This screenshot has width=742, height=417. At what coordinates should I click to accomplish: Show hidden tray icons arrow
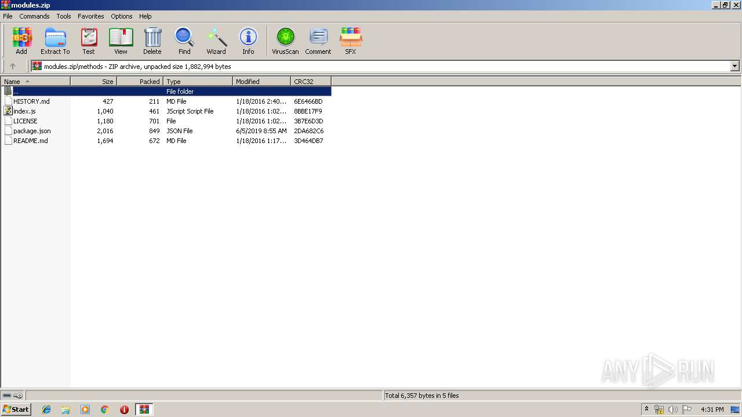[x=647, y=409]
